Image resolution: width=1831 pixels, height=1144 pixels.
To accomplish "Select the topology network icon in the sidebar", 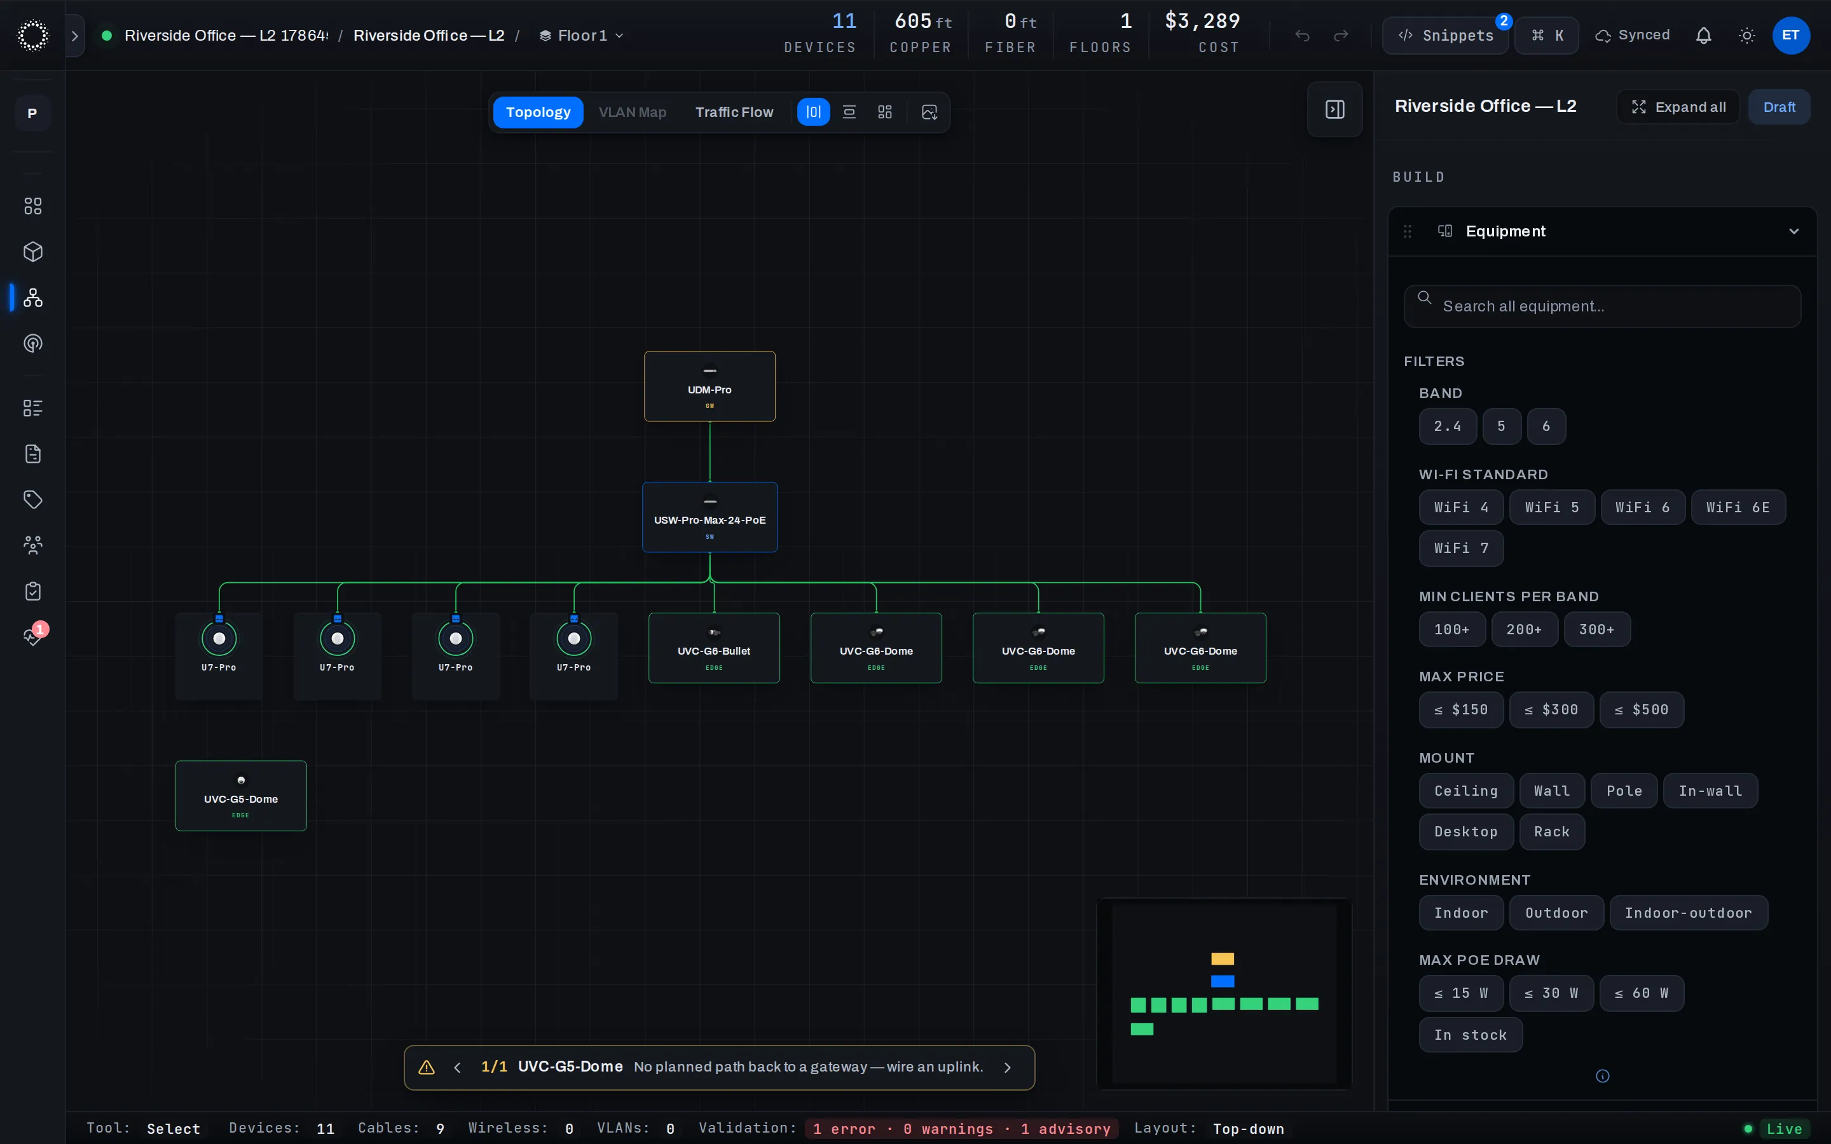I will [x=32, y=297].
